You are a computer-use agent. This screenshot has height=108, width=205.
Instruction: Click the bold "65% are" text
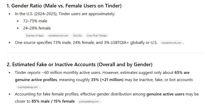tap(182, 73)
